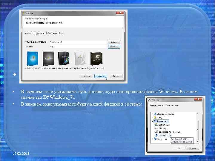Select the USB flash drive (F:) entry
The image size is (215, 161).
[x=163, y=135]
